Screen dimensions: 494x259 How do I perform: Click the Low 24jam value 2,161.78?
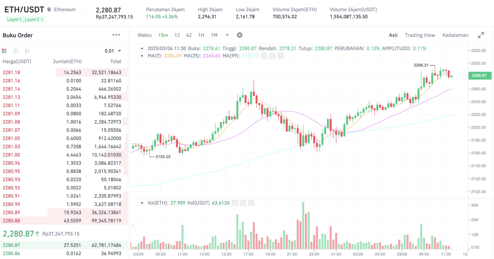245,17
